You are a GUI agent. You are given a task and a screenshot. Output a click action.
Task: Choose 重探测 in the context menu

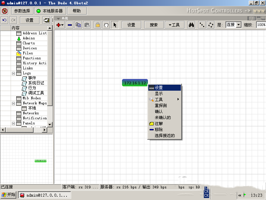(x=165, y=106)
